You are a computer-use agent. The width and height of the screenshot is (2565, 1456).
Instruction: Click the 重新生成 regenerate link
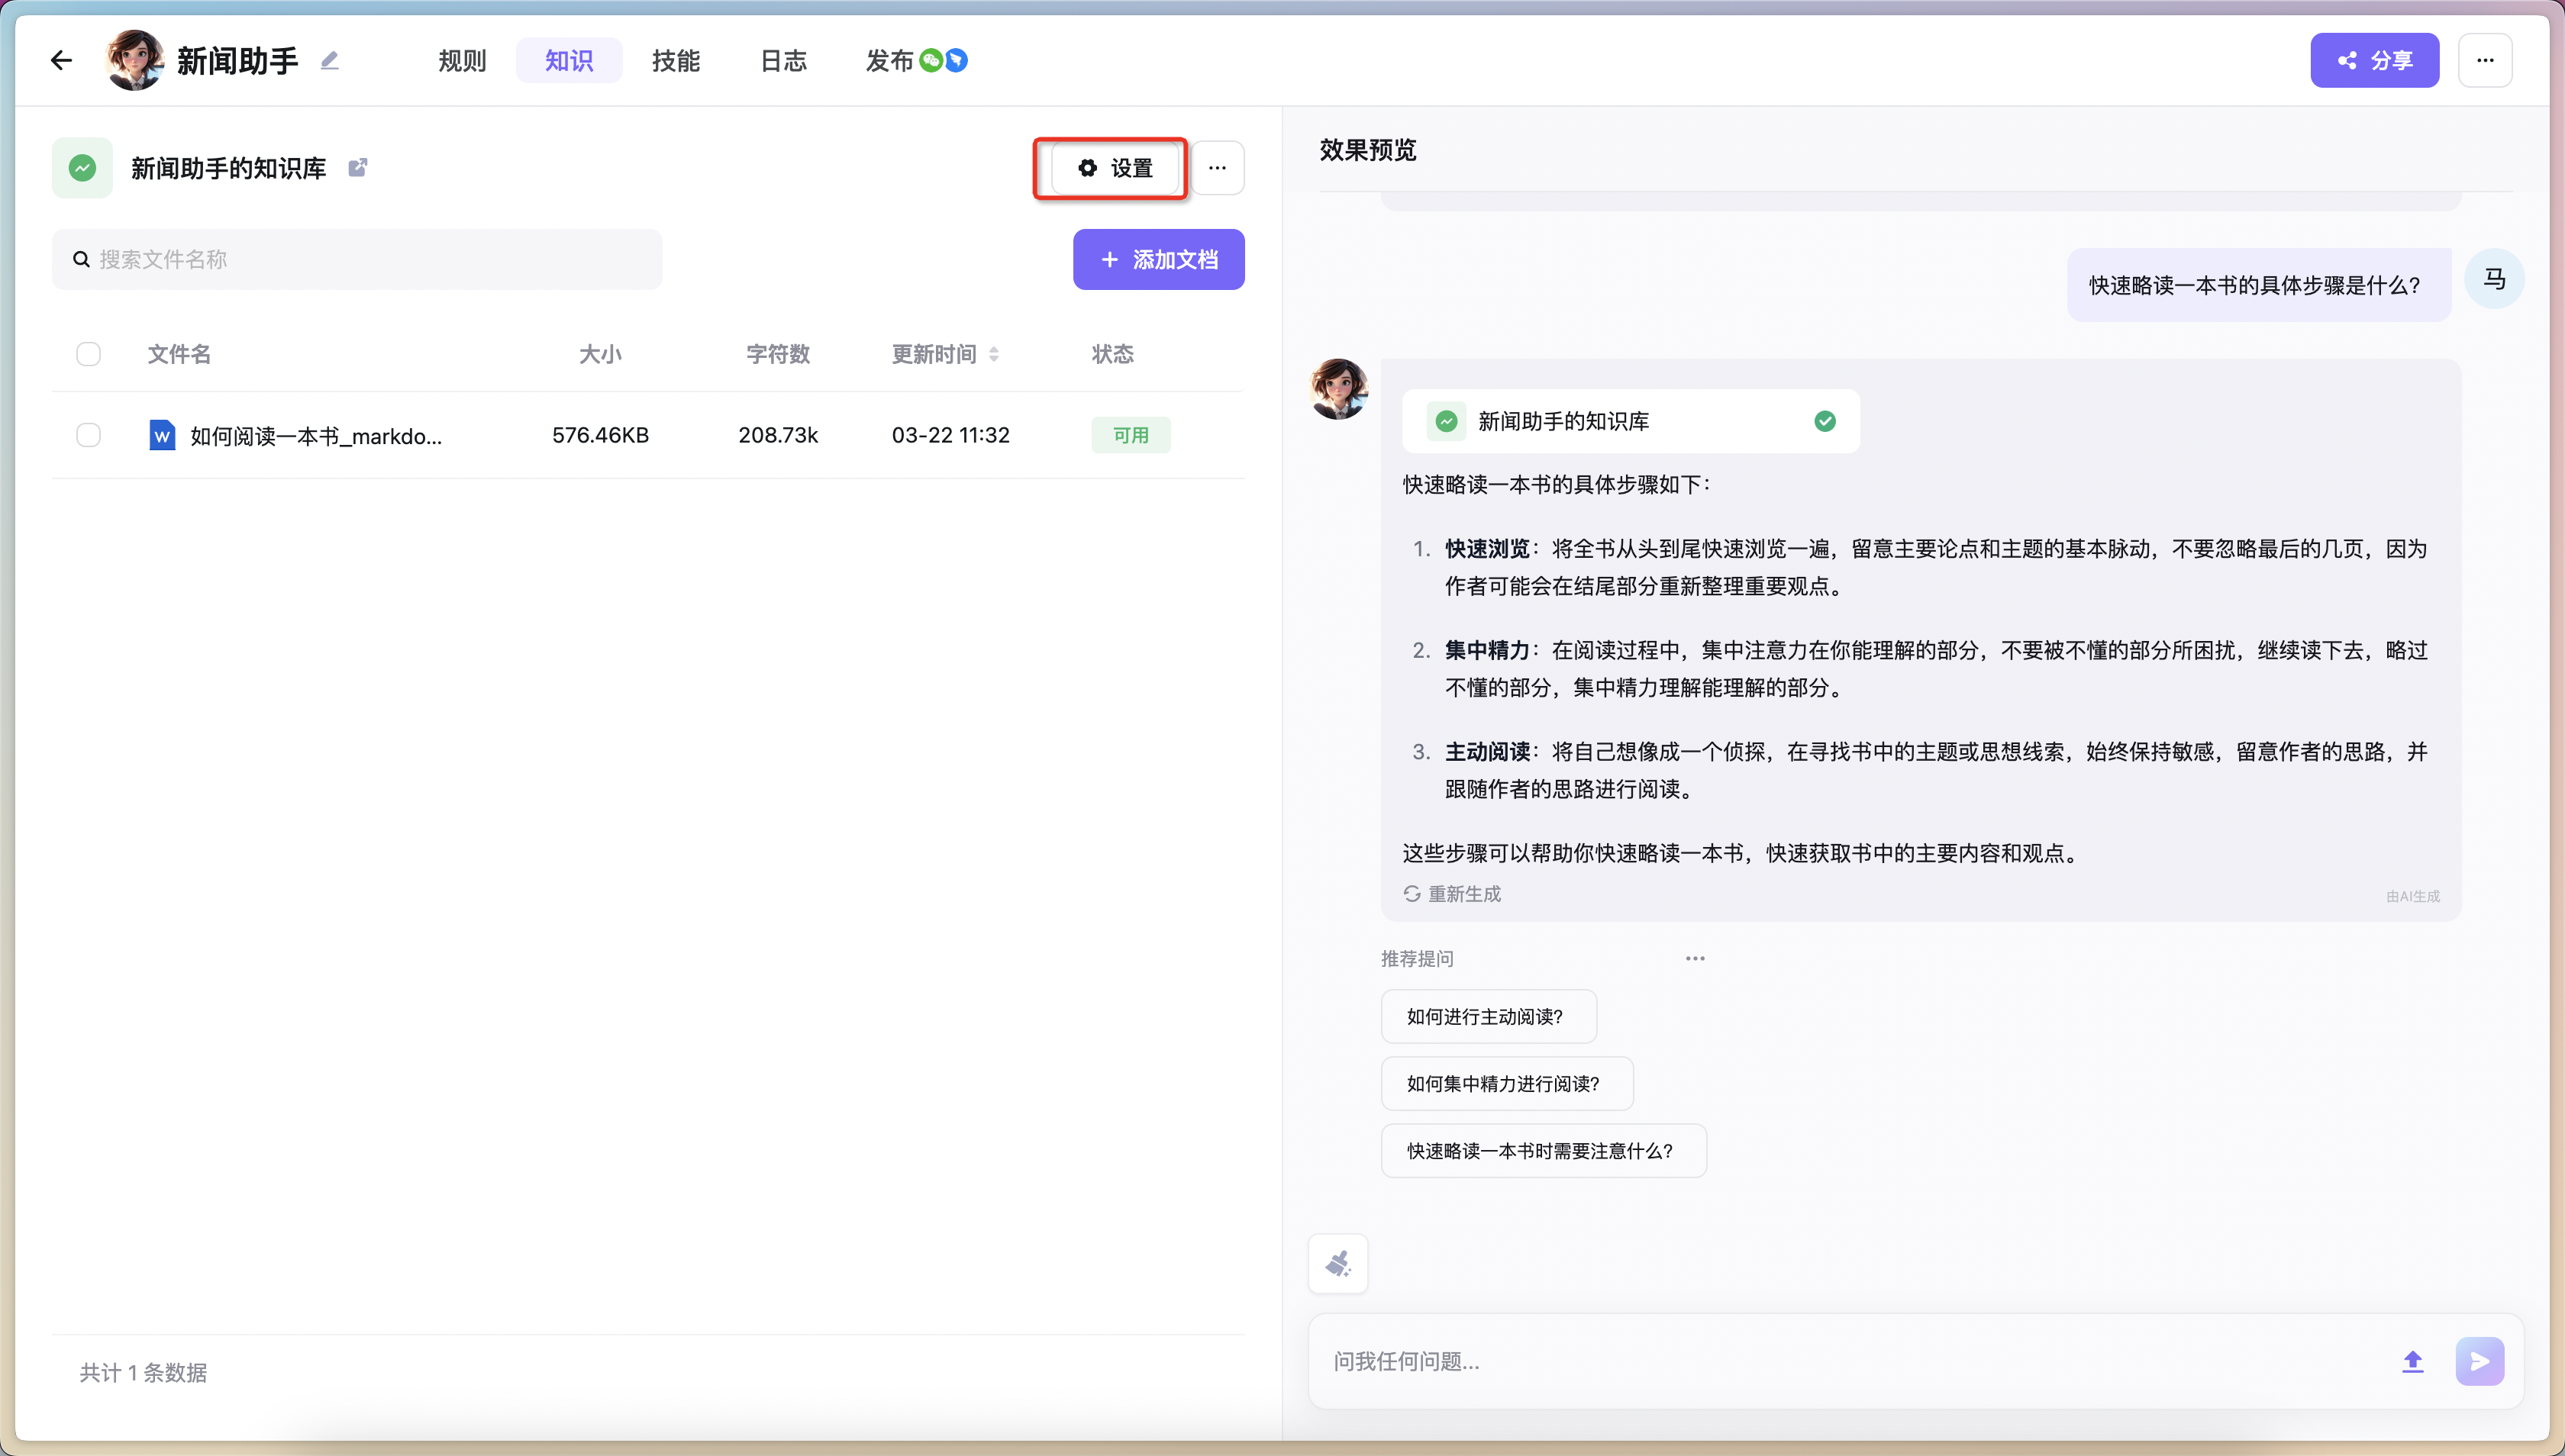click(1453, 894)
